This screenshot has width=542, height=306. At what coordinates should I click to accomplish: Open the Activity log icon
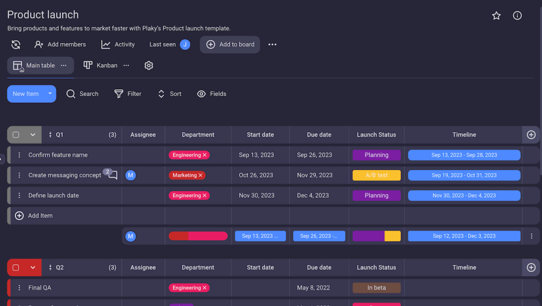(x=104, y=44)
